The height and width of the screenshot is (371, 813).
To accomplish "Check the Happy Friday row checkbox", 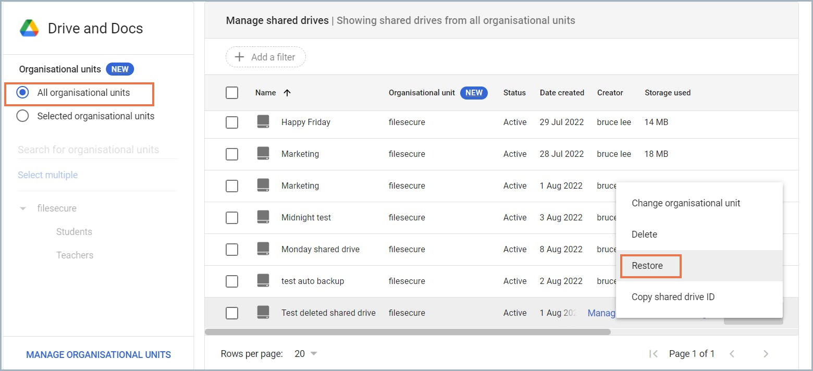I will [232, 122].
